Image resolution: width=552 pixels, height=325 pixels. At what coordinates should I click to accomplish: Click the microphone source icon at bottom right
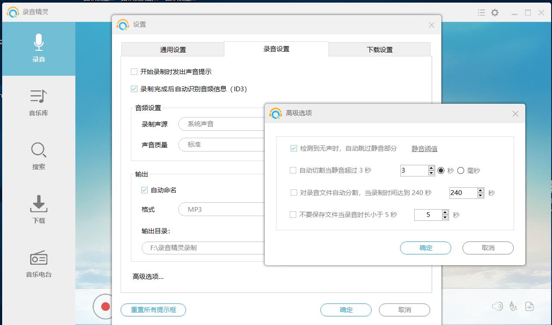[x=513, y=306]
